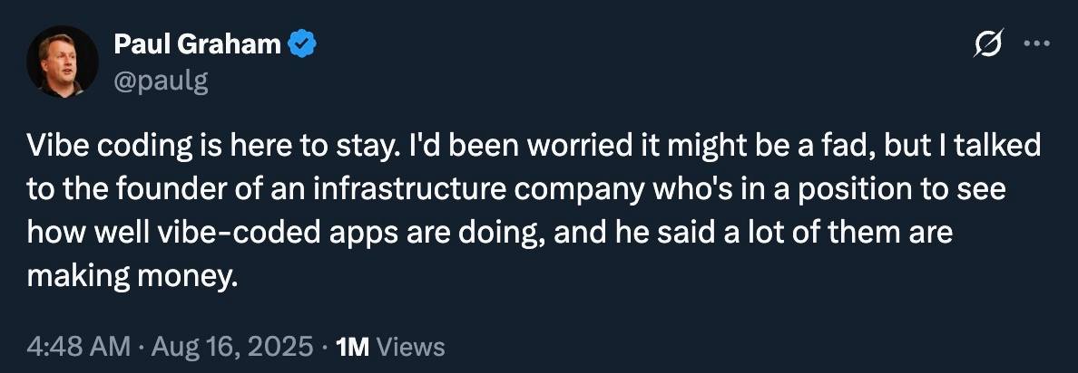The image size is (1078, 373).
Task: Click the sentence "Vibe coding is here to stay"
Action: (184, 148)
